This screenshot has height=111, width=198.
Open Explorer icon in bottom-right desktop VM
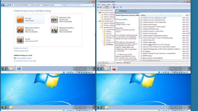[107, 107]
